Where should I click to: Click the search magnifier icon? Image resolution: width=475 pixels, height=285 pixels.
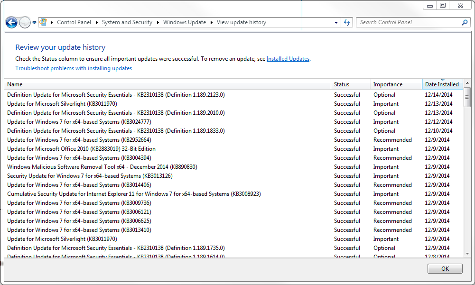point(465,22)
